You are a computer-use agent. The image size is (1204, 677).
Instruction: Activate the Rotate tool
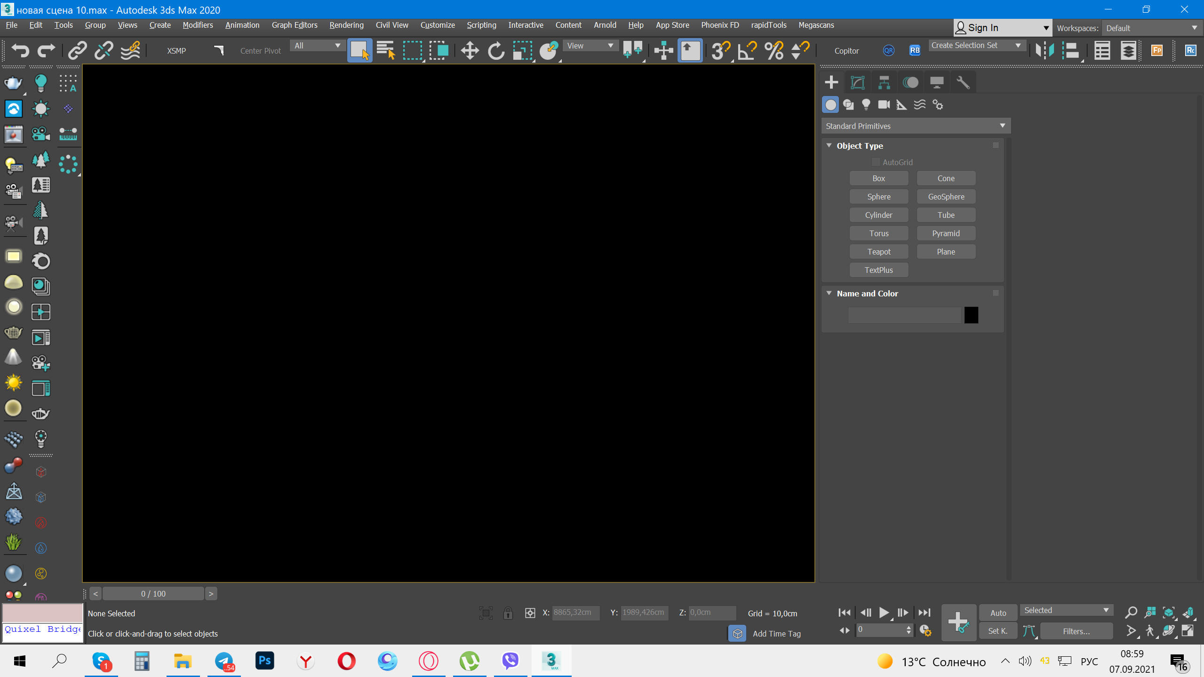496,50
